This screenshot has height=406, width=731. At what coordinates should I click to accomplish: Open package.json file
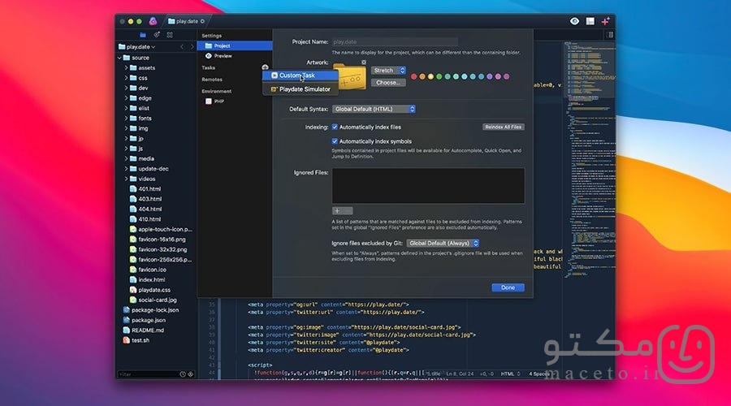click(144, 320)
